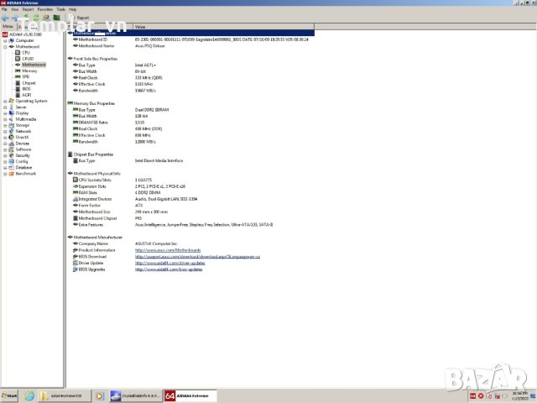Click the Back arrow toolbar icon
Screen dimensions: 537x403
tap(4, 17)
